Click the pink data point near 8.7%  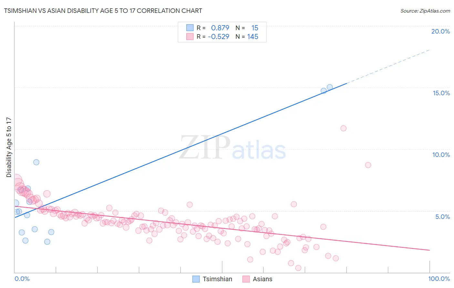point(368,165)
